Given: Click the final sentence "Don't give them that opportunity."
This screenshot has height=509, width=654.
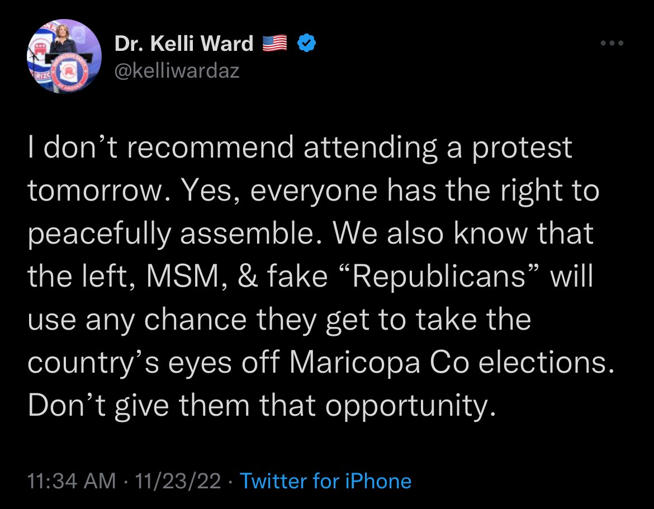Looking at the screenshot, I should (x=262, y=406).
